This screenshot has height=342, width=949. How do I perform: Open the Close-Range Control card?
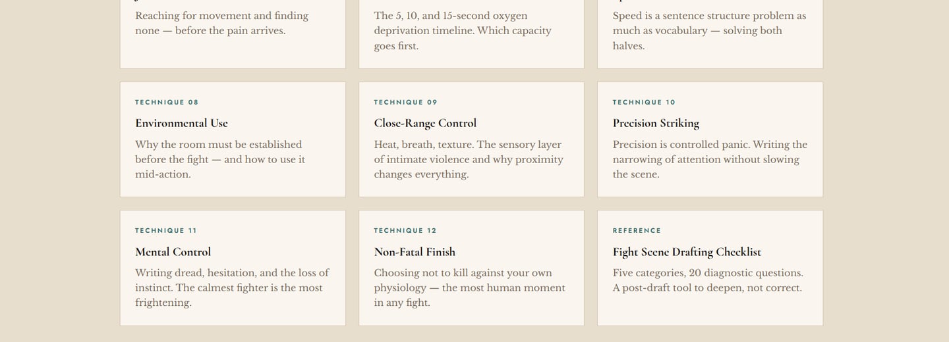pyautogui.click(x=471, y=139)
